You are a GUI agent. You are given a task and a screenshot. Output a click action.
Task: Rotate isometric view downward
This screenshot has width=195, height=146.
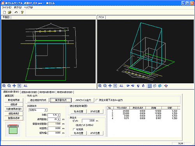(x=138, y=86)
